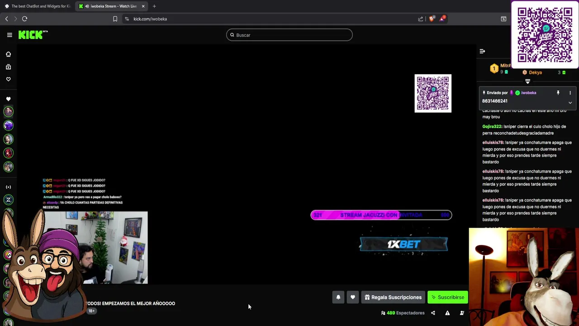Click the pink stream goal progress bar
The width and height of the screenshot is (579, 326).
point(381,215)
